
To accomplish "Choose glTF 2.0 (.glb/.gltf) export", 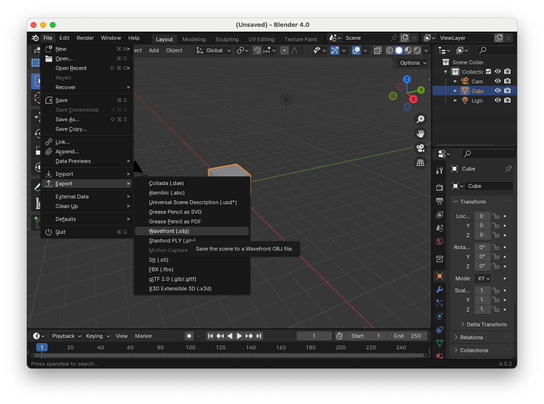I will coord(192,279).
